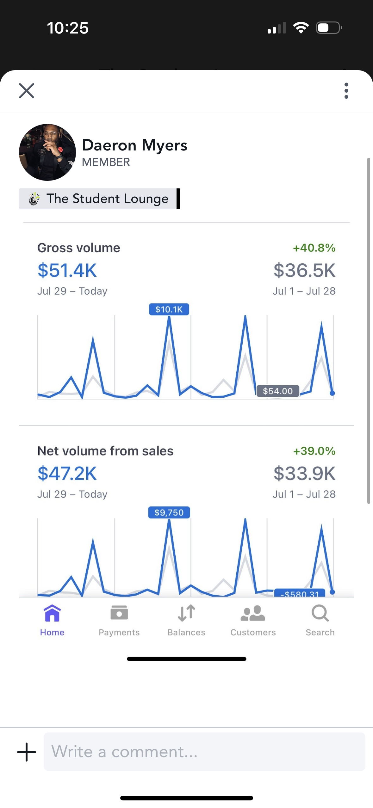The width and height of the screenshot is (373, 808).
Task: Tap the Customers people icon
Action: click(x=253, y=613)
